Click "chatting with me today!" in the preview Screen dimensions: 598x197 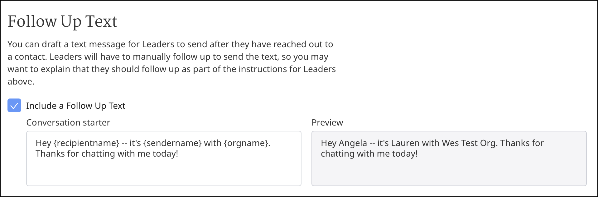(369, 153)
